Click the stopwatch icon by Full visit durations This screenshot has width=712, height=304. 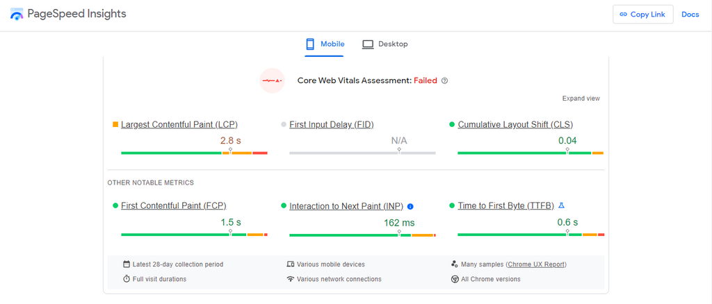127,279
